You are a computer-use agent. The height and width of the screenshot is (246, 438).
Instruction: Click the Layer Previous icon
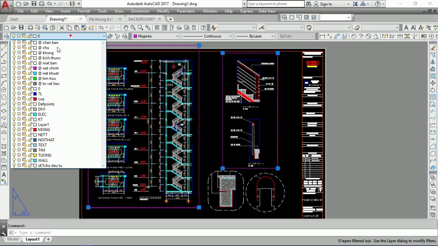117,36
